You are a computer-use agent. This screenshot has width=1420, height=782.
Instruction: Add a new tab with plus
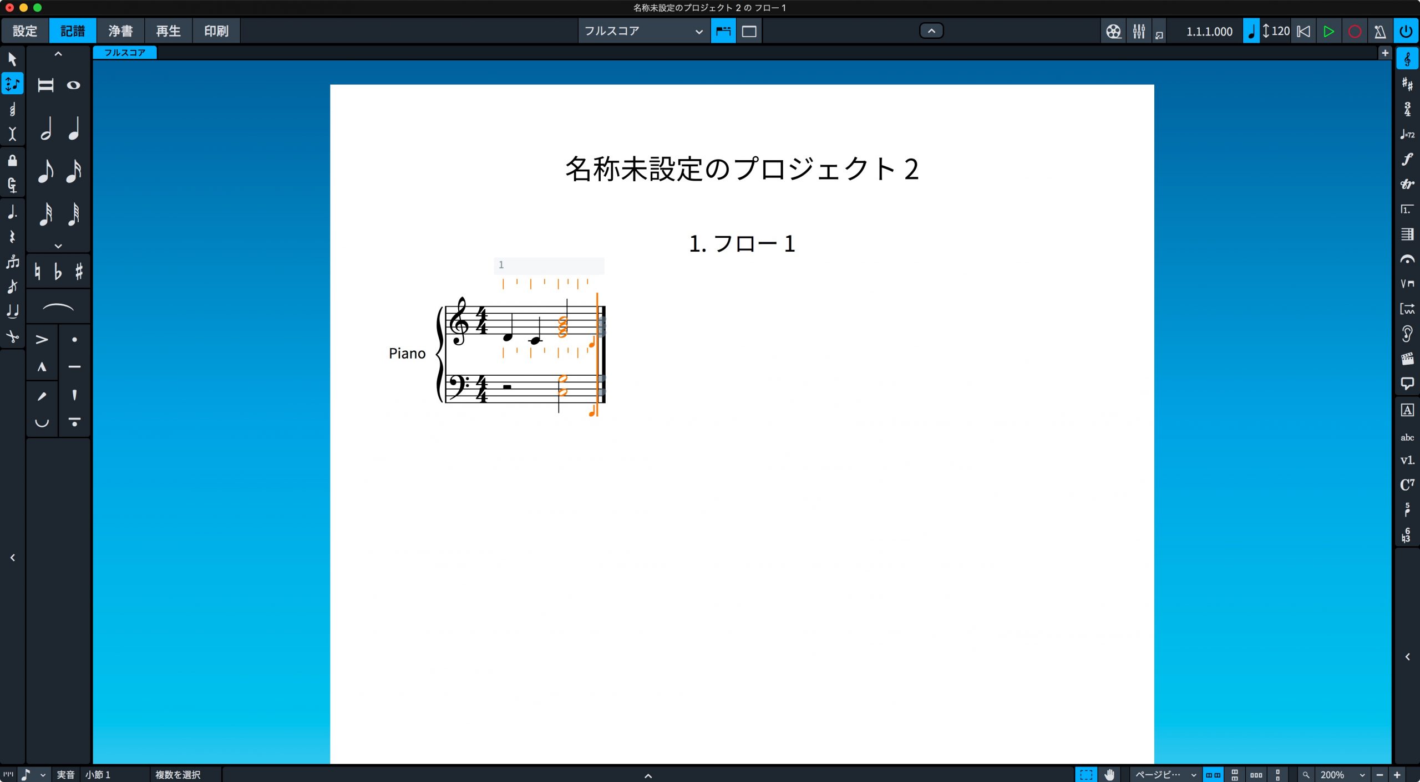[1385, 53]
